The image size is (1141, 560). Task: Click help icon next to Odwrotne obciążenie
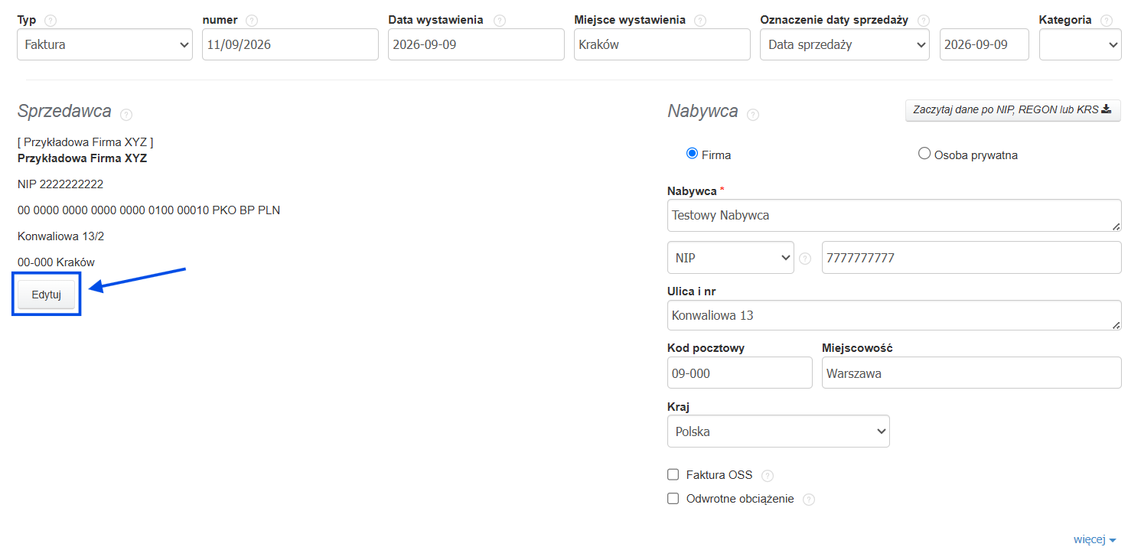(809, 500)
